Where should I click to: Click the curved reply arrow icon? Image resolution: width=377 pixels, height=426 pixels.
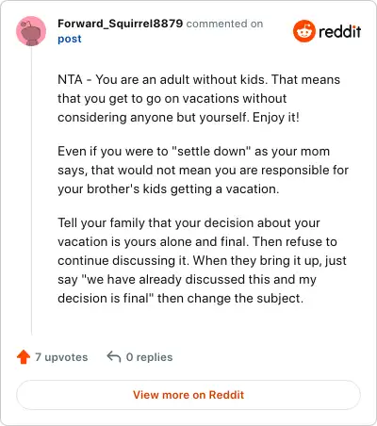pyautogui.click(x=114, y=357)
